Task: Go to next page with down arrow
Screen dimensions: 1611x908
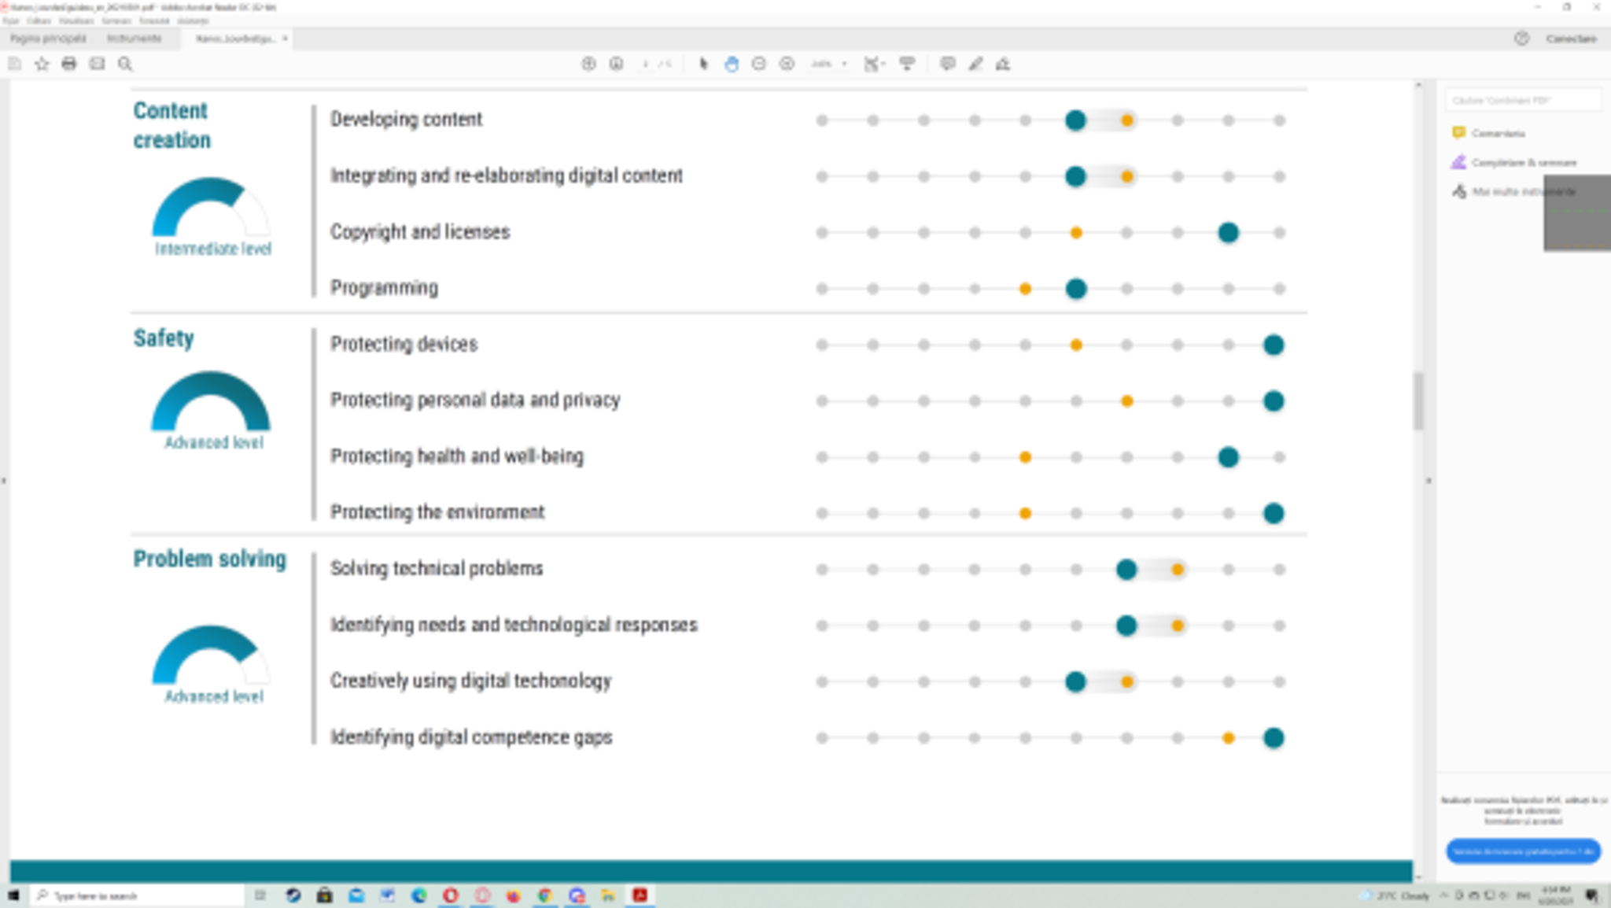Action: (616, 64)
